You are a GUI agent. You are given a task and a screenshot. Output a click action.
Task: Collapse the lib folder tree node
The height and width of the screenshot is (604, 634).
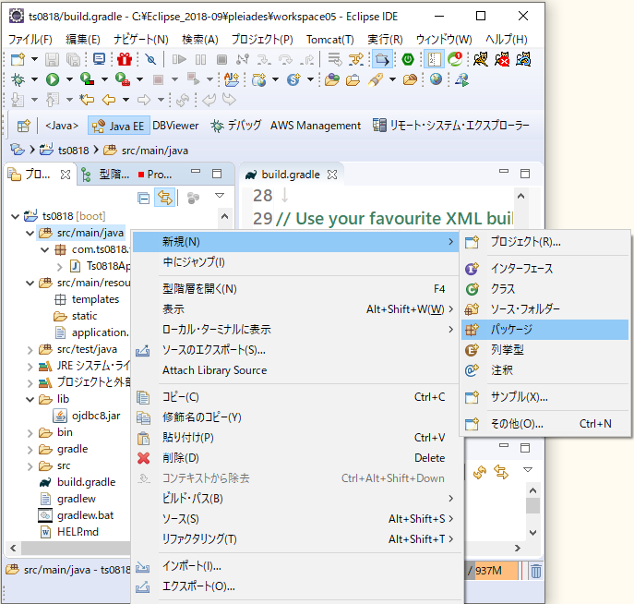click(30, 399)
